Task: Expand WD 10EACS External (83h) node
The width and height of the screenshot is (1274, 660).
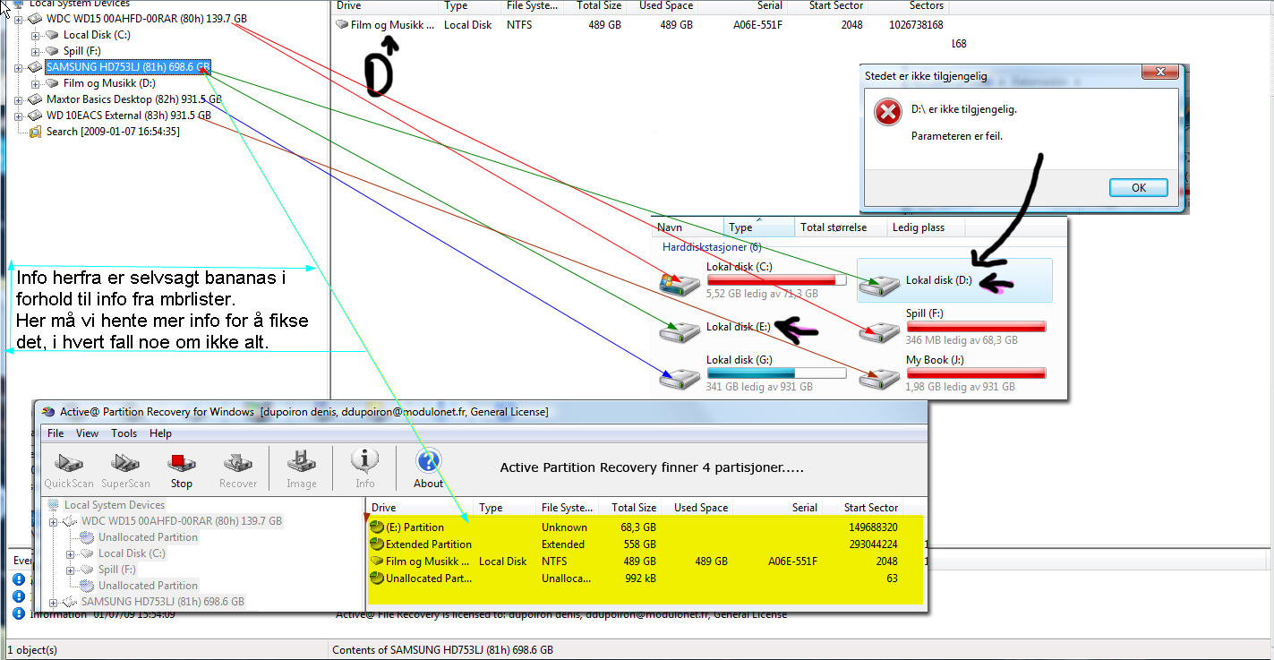Action: [20, 116]
